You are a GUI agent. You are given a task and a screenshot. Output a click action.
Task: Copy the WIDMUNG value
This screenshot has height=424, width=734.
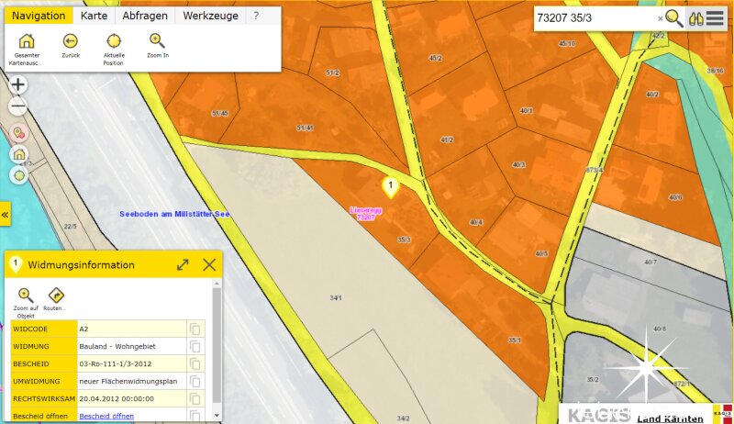tap(195, 346)
